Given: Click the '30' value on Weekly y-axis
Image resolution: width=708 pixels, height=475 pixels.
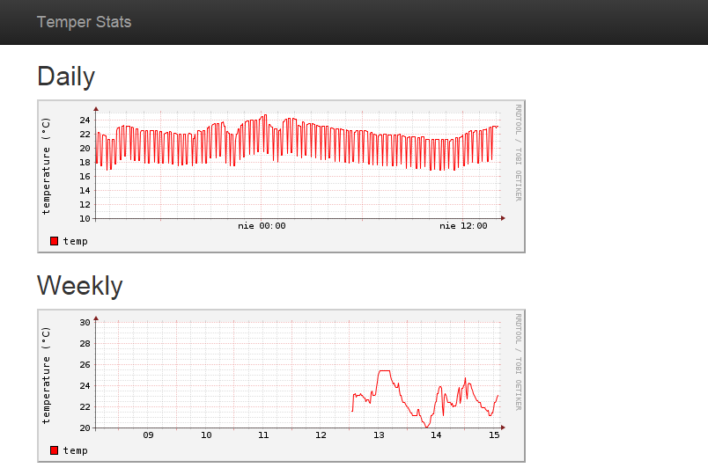Looking at the screenshot, I should (x=85, y=322).
